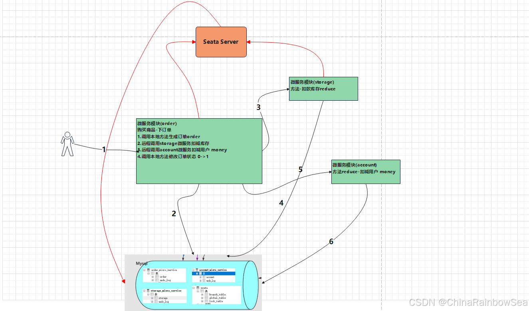Click the Mysql cylinder label
The height and width of the screenshot is (311, 529).
pos(142,264)
